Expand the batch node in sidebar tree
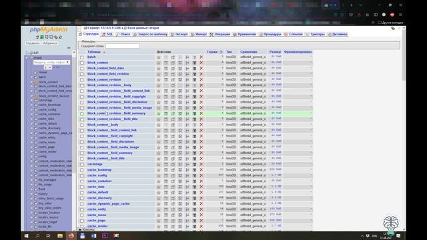 tap(32, 77)
